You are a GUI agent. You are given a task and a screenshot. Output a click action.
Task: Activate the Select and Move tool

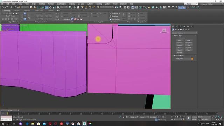click(x=47, y=7)
